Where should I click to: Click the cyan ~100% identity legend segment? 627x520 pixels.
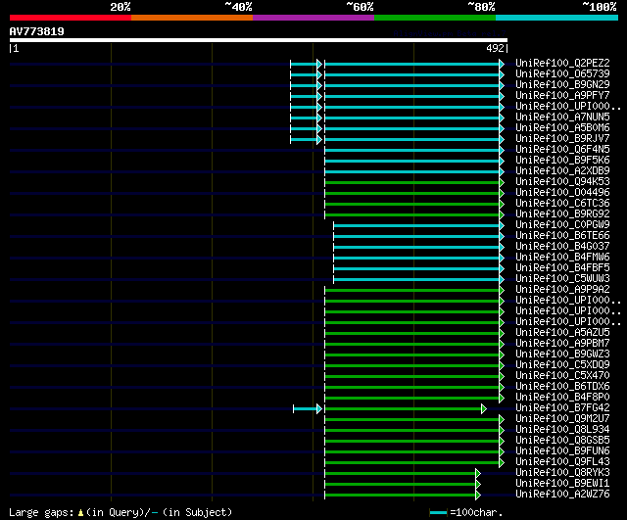coord(557,18)
